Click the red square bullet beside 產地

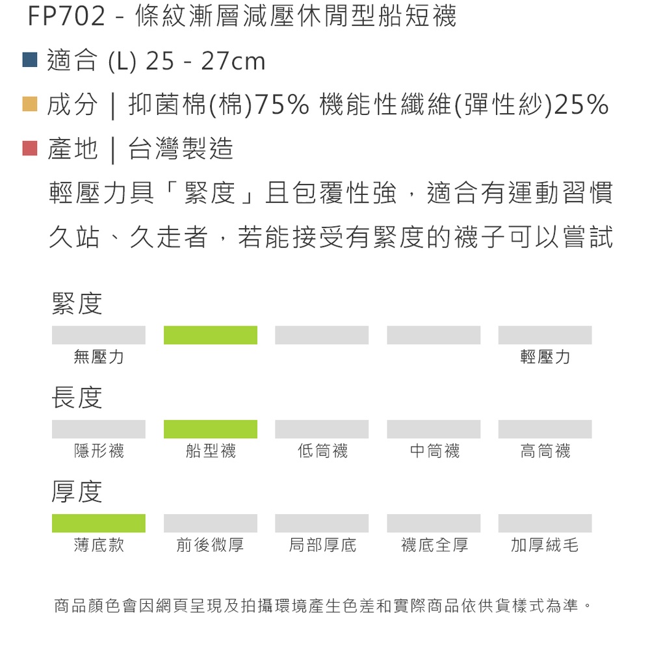29,148
